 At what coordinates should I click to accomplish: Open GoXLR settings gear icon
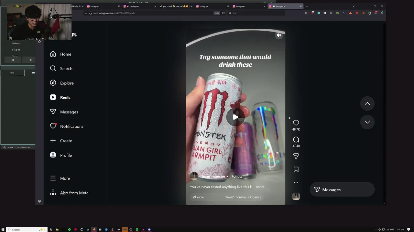click(x=39, y=201)
